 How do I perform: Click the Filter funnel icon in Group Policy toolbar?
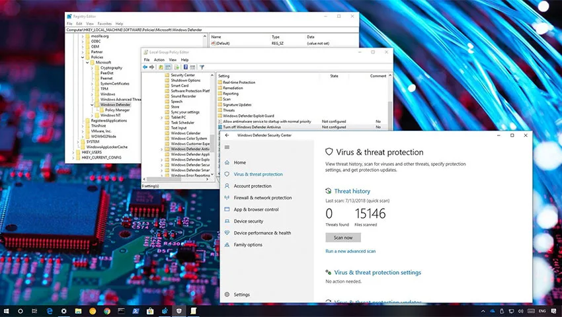(202, 67)
